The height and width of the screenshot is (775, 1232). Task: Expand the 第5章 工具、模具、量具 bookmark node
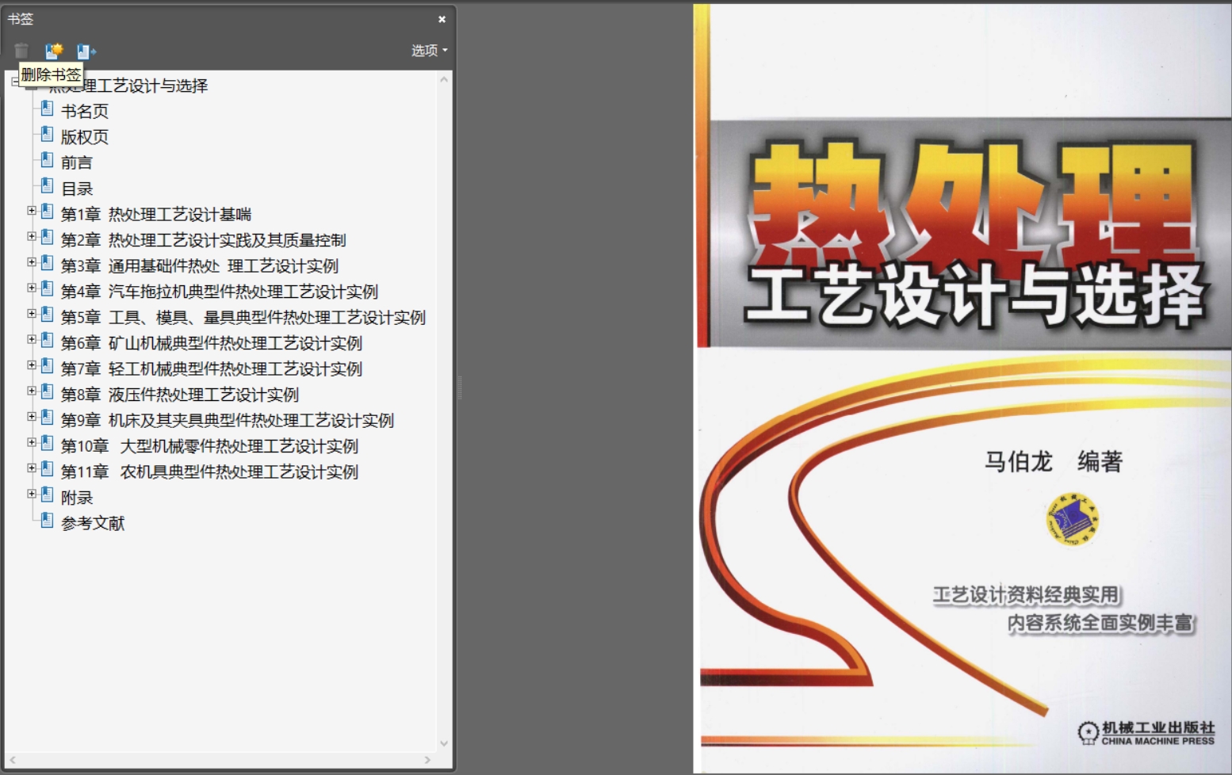(32, 314)
